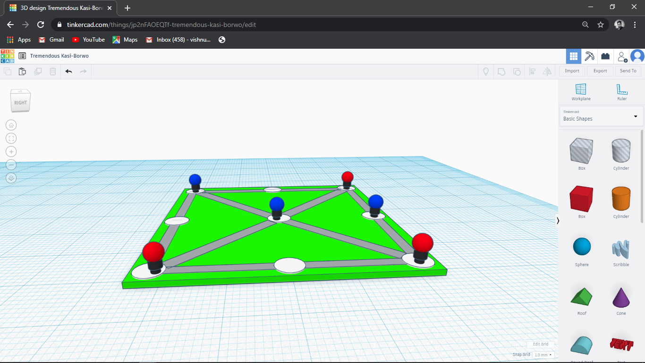The height and width of the screenshot is (363, 645).
Task: Open Chrome menu three dots
Action: pos(635,25)
